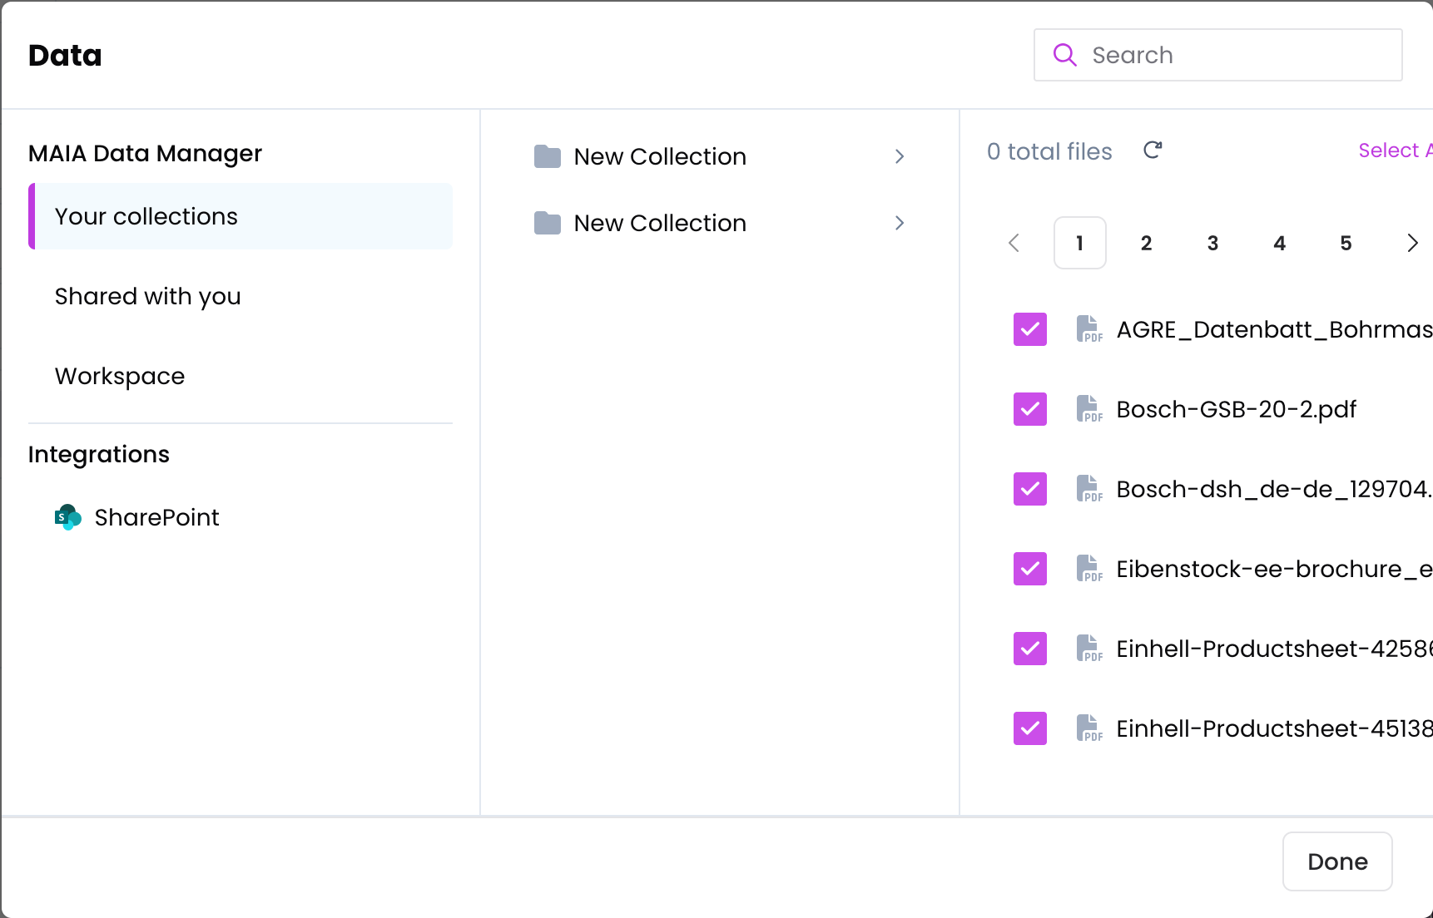Click the magnifier icon in Search field
Image resolution: width=1433 pixels, height=918 pixels.
coord(1064,55)
